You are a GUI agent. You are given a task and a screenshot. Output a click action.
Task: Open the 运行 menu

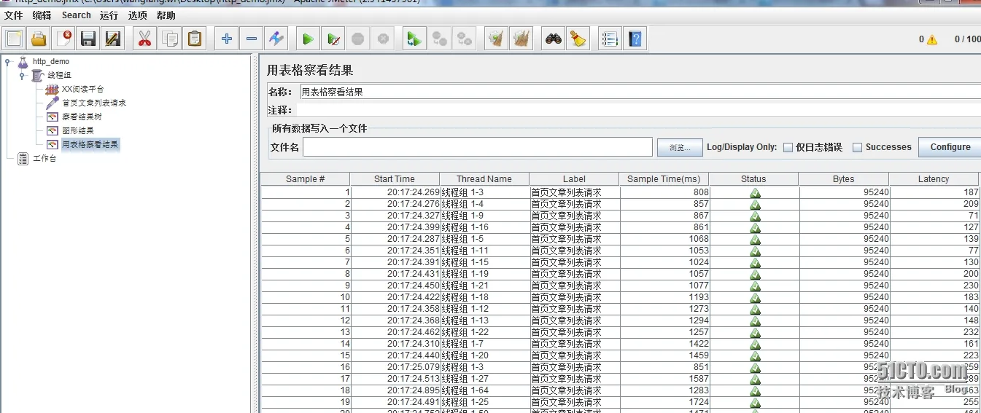(x=109, y=15)
